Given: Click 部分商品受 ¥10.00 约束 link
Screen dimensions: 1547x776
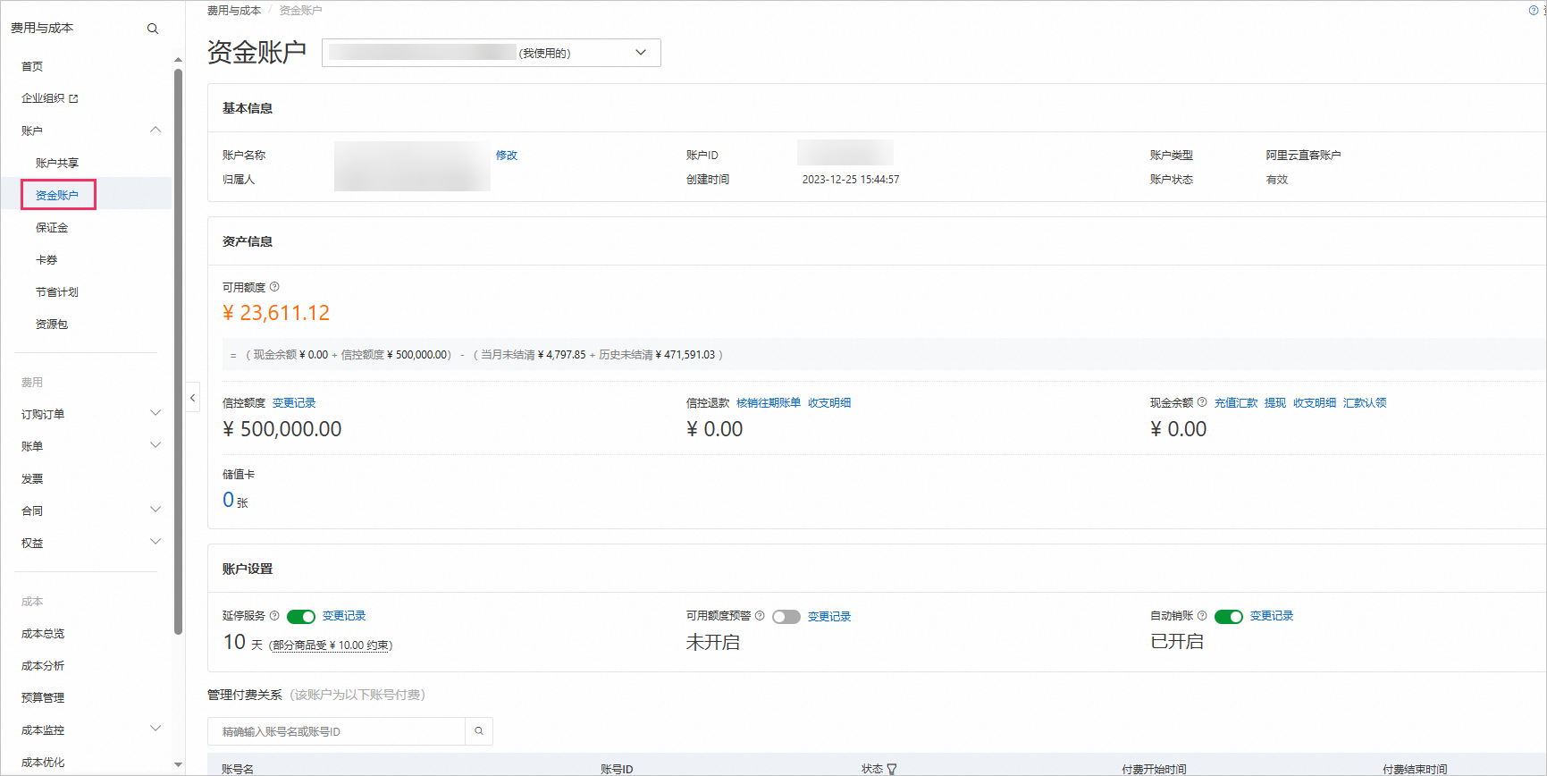Looking at the screenshot, I should click(x=331, y=645).
